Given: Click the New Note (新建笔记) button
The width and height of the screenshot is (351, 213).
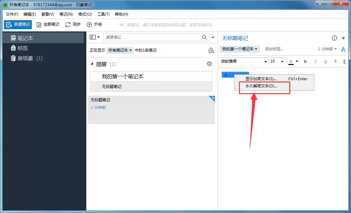Looking at the screenshot, I should tap(18, 25).
